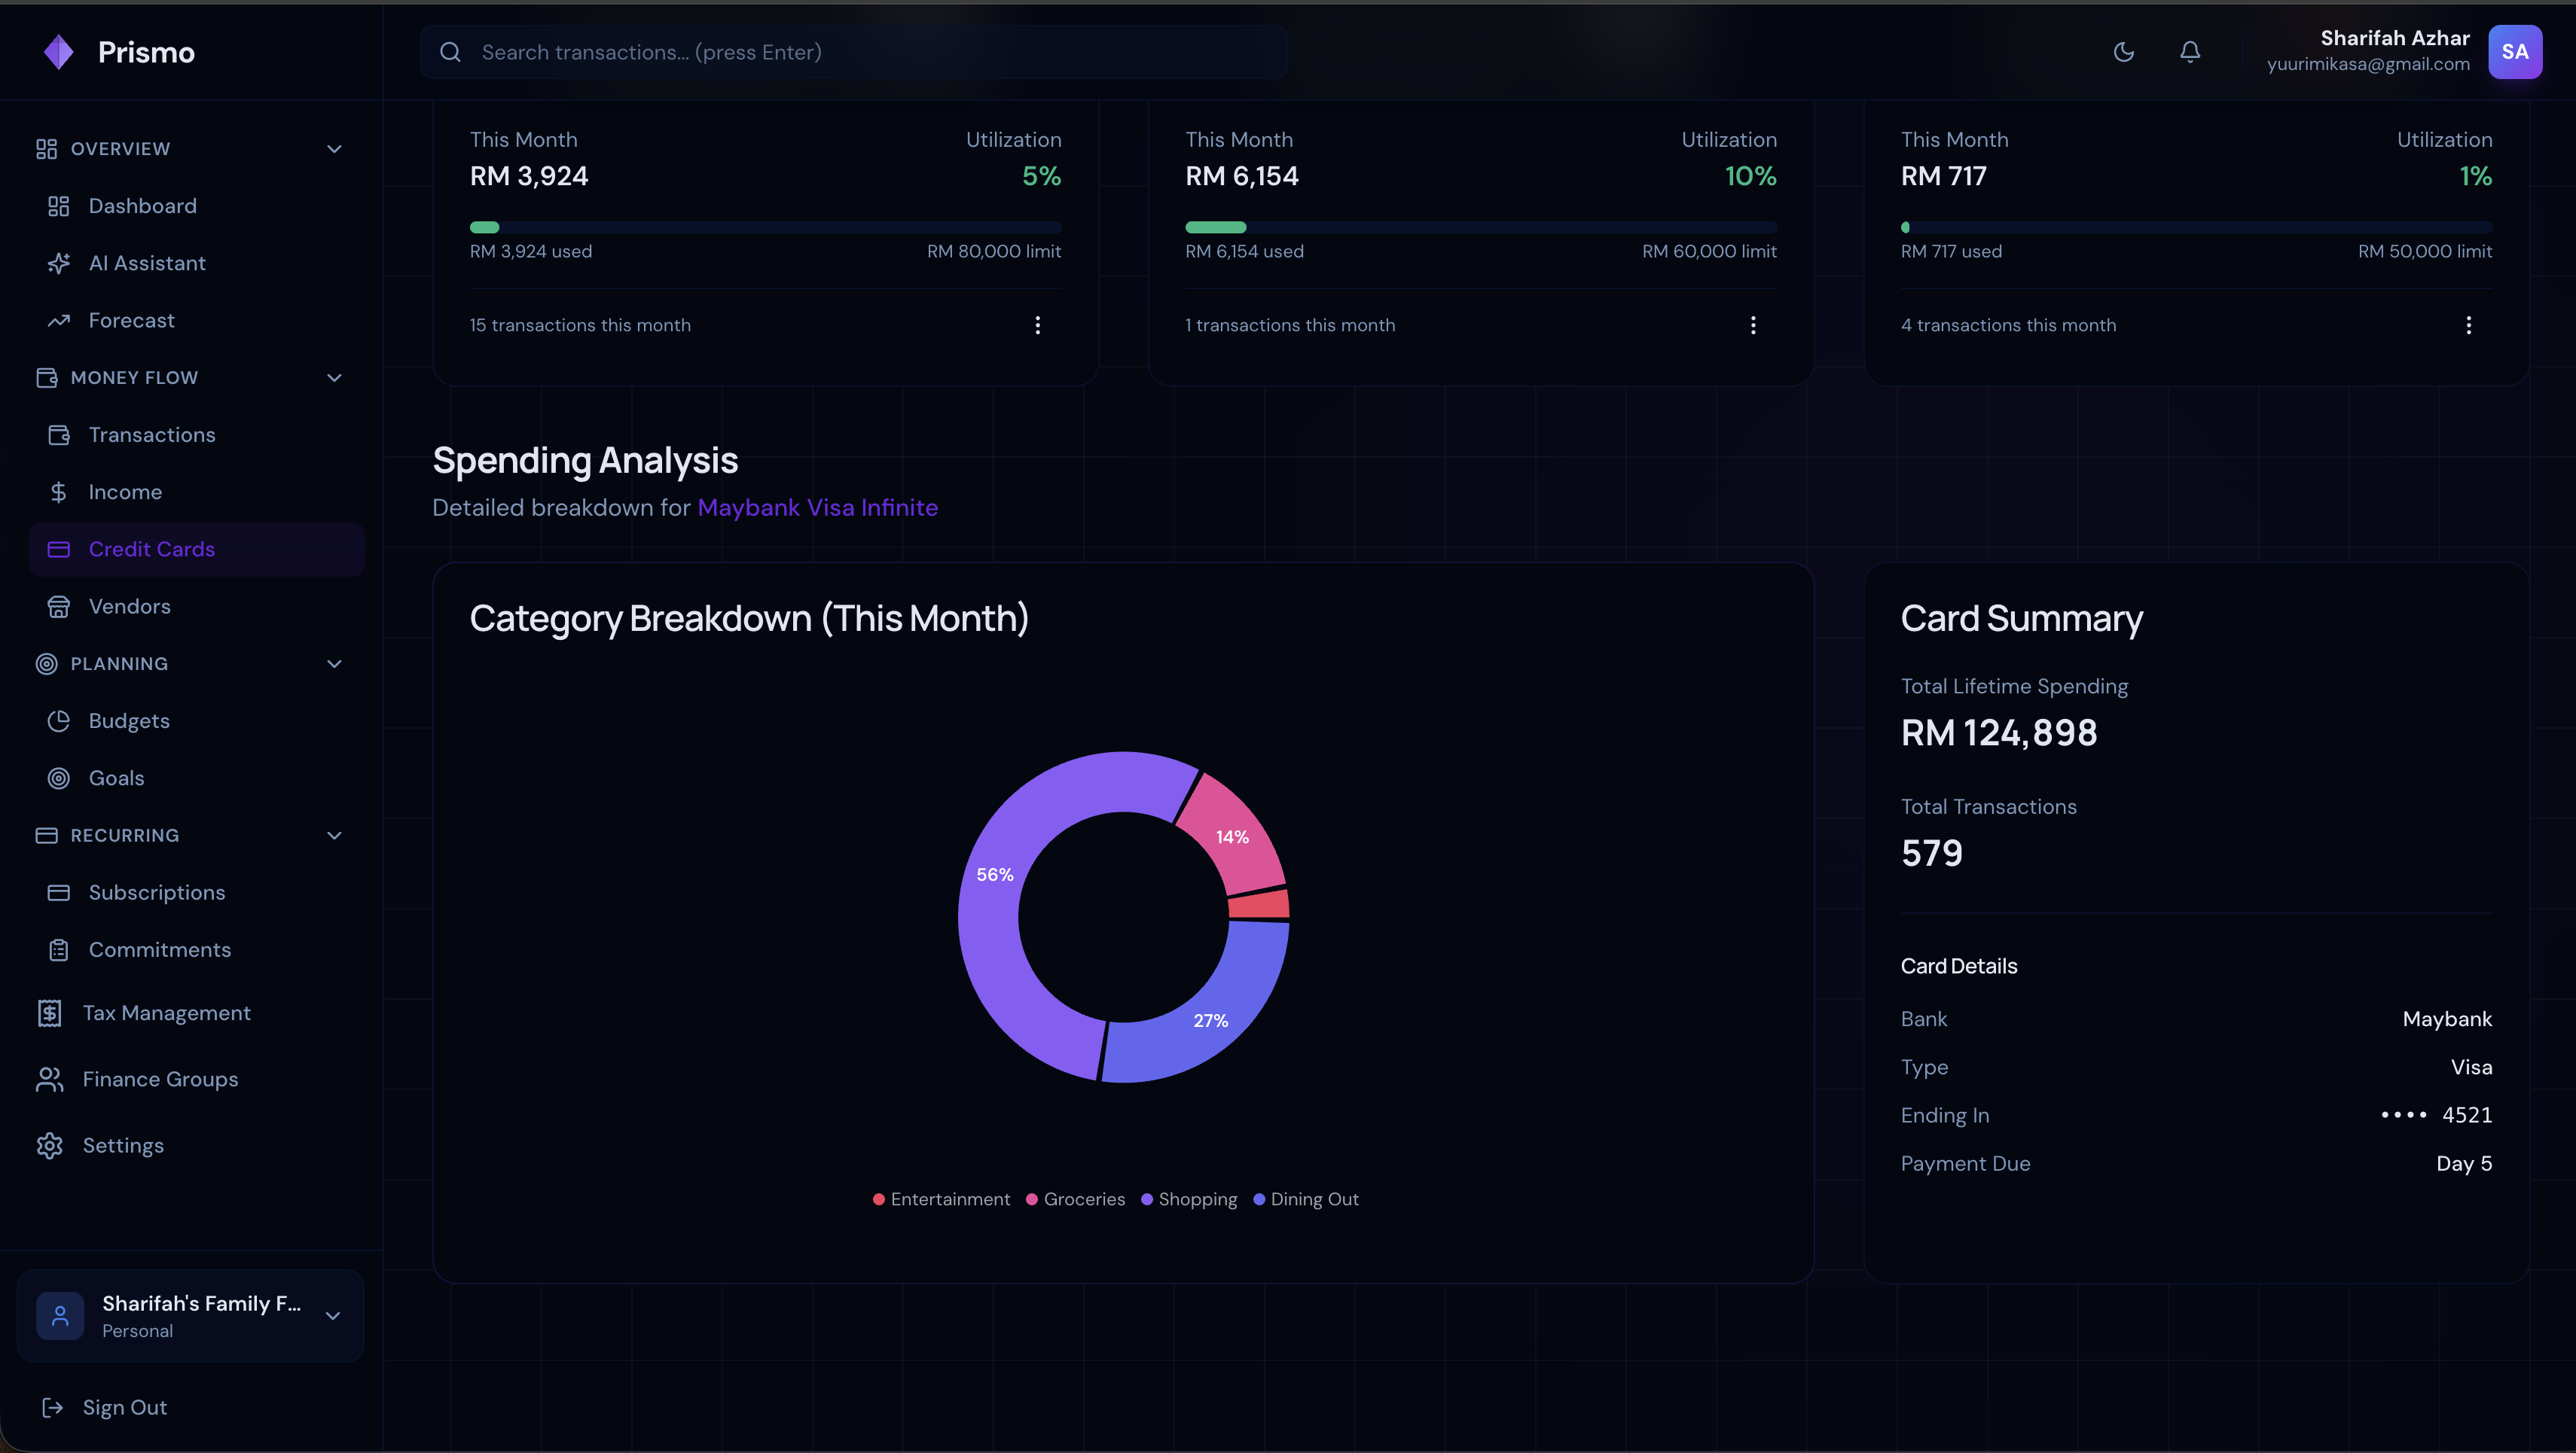The height and width of the screenshot is (1453, 2576).
Task: Collapse the Overview sidebar section
Action: [334, 149]
